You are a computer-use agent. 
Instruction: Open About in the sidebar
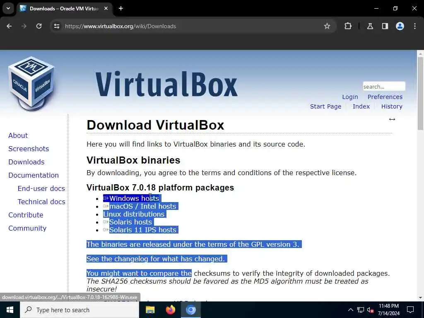[18, 135]
